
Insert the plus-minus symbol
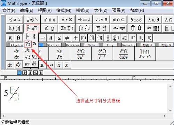tap(76, 38)
